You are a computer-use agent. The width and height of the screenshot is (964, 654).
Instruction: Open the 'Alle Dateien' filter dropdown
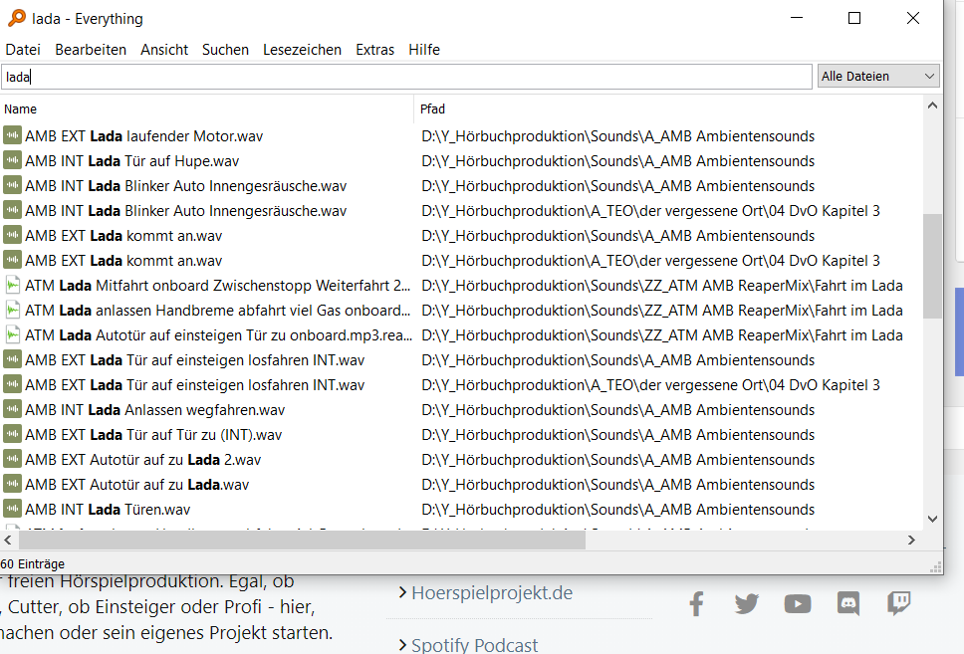click(878, 77)
